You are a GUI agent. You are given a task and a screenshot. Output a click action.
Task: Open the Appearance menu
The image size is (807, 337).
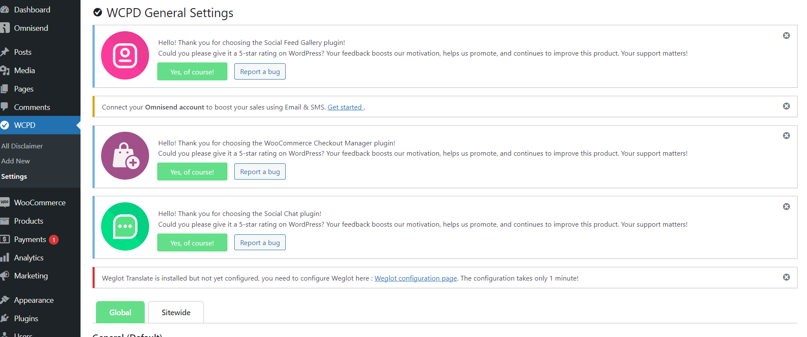[x=34, y=300]
